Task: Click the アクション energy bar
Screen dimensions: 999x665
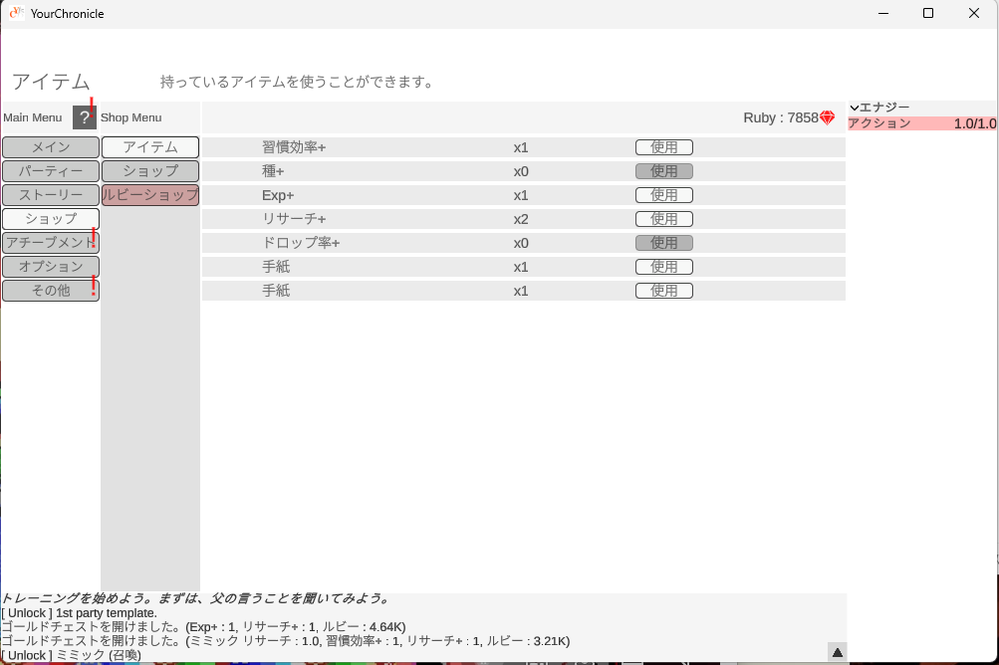Action: click(x=921, y=123)
